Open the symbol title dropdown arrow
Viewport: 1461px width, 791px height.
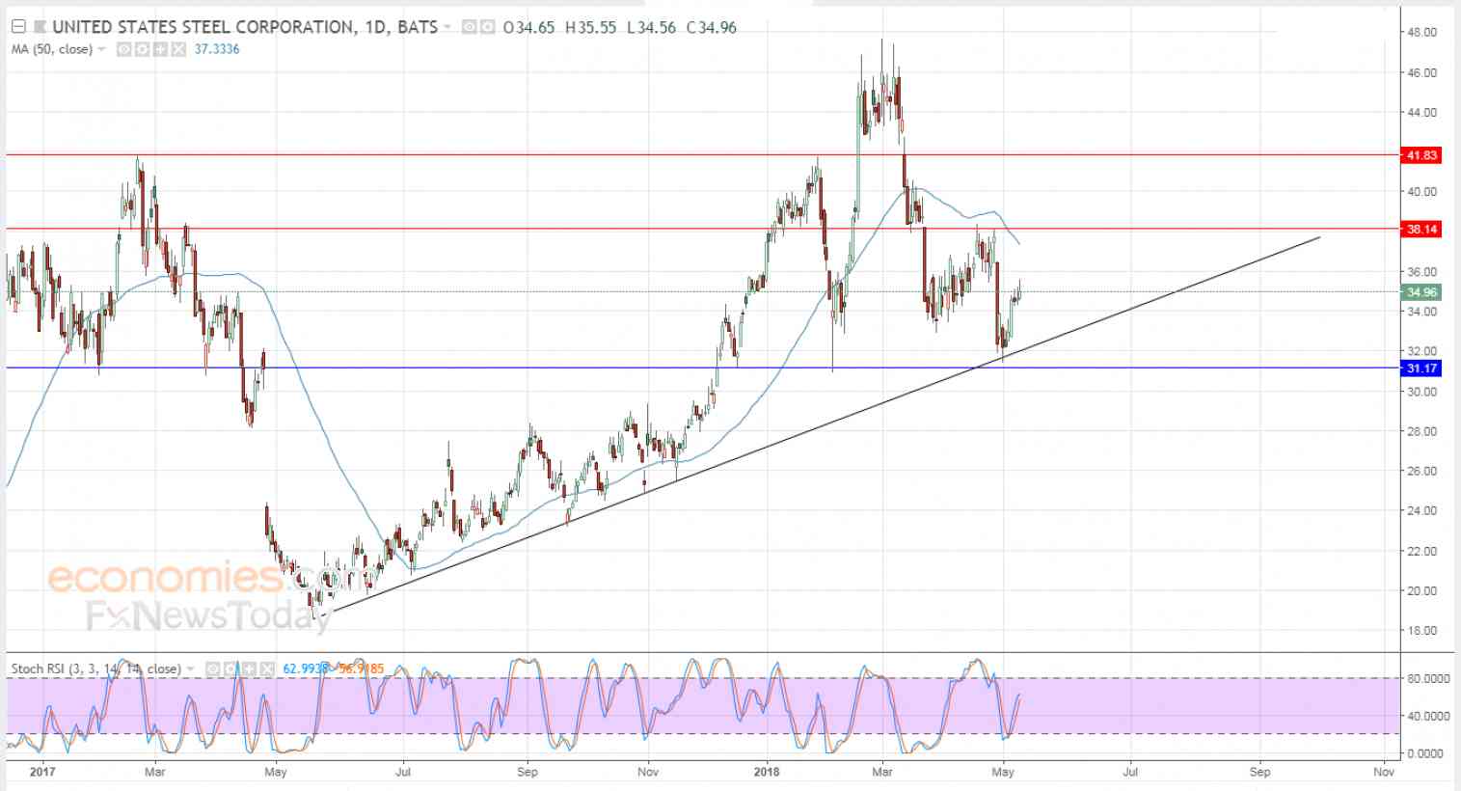click(x=447, y=27)
